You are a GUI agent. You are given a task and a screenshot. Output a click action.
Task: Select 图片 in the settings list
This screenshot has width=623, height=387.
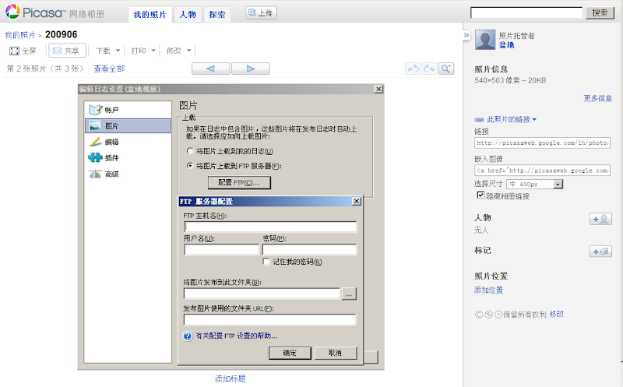click(128, 125)
